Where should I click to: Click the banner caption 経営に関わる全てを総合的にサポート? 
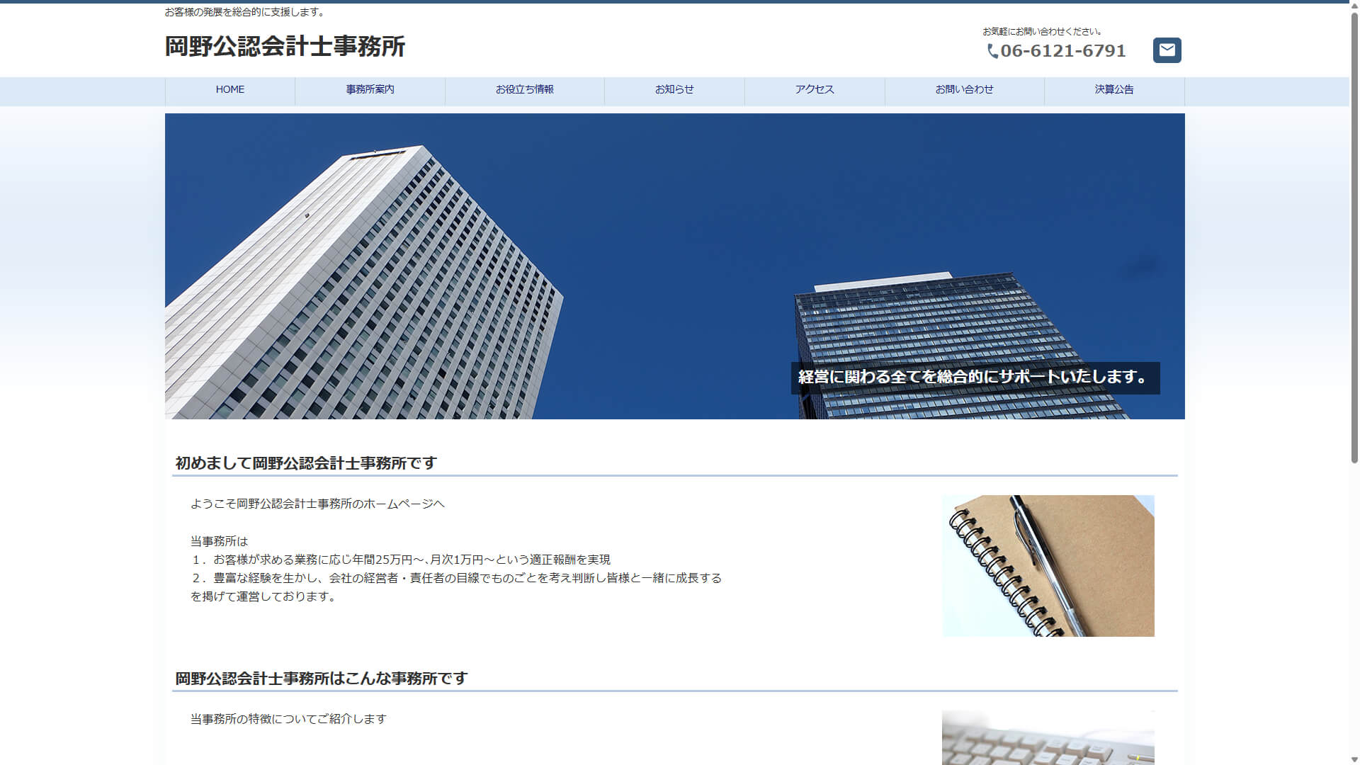tap(974, 378)
